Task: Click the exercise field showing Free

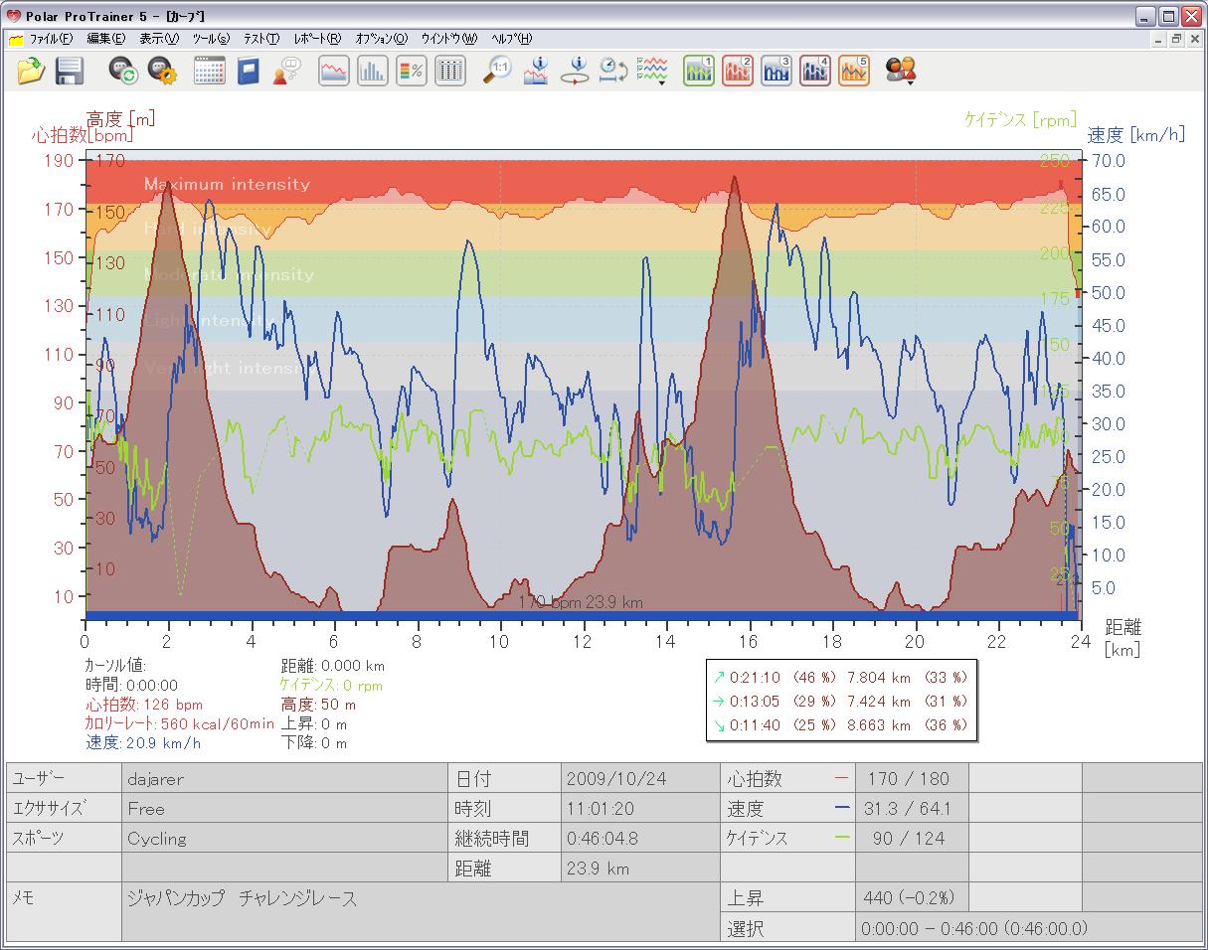Action: (284, 809)
